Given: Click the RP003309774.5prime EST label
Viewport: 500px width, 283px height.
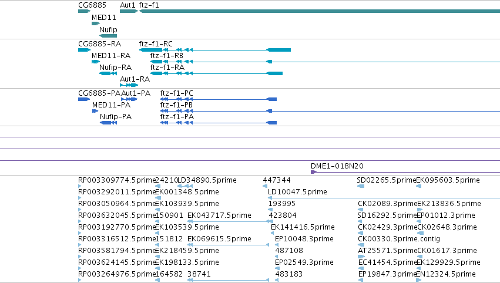Looking at the screenshot, I should [x=117, y=180].
